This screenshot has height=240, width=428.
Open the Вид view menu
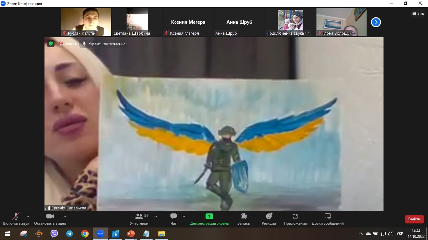[x=418, y=13]
